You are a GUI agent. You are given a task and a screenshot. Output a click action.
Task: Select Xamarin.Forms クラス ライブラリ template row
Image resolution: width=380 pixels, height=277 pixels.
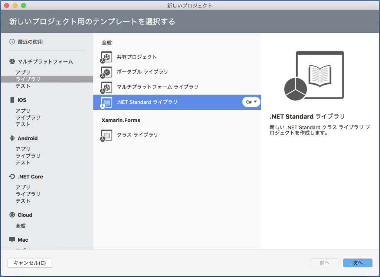tap(177, 135)
